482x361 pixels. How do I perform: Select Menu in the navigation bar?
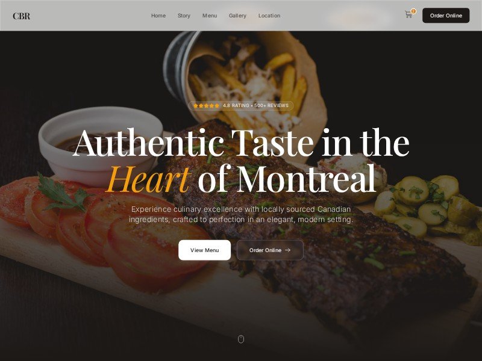210,16
